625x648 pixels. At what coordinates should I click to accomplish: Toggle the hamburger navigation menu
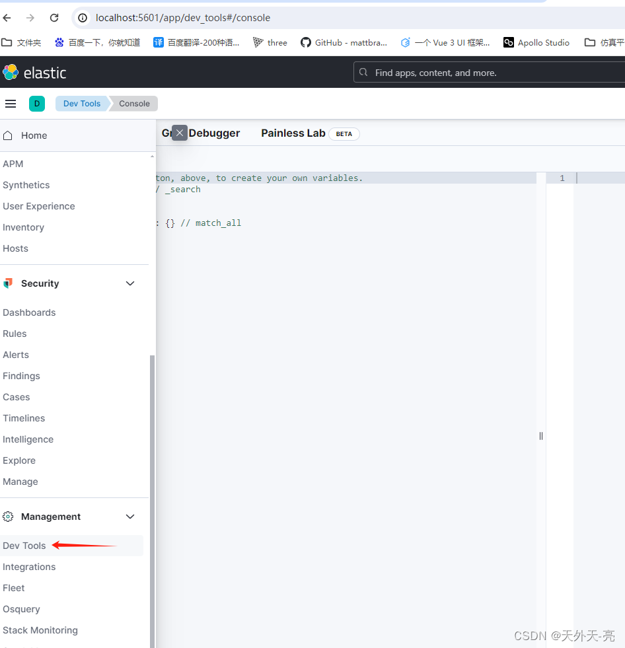pyautogui.click(x=11, y=104)
